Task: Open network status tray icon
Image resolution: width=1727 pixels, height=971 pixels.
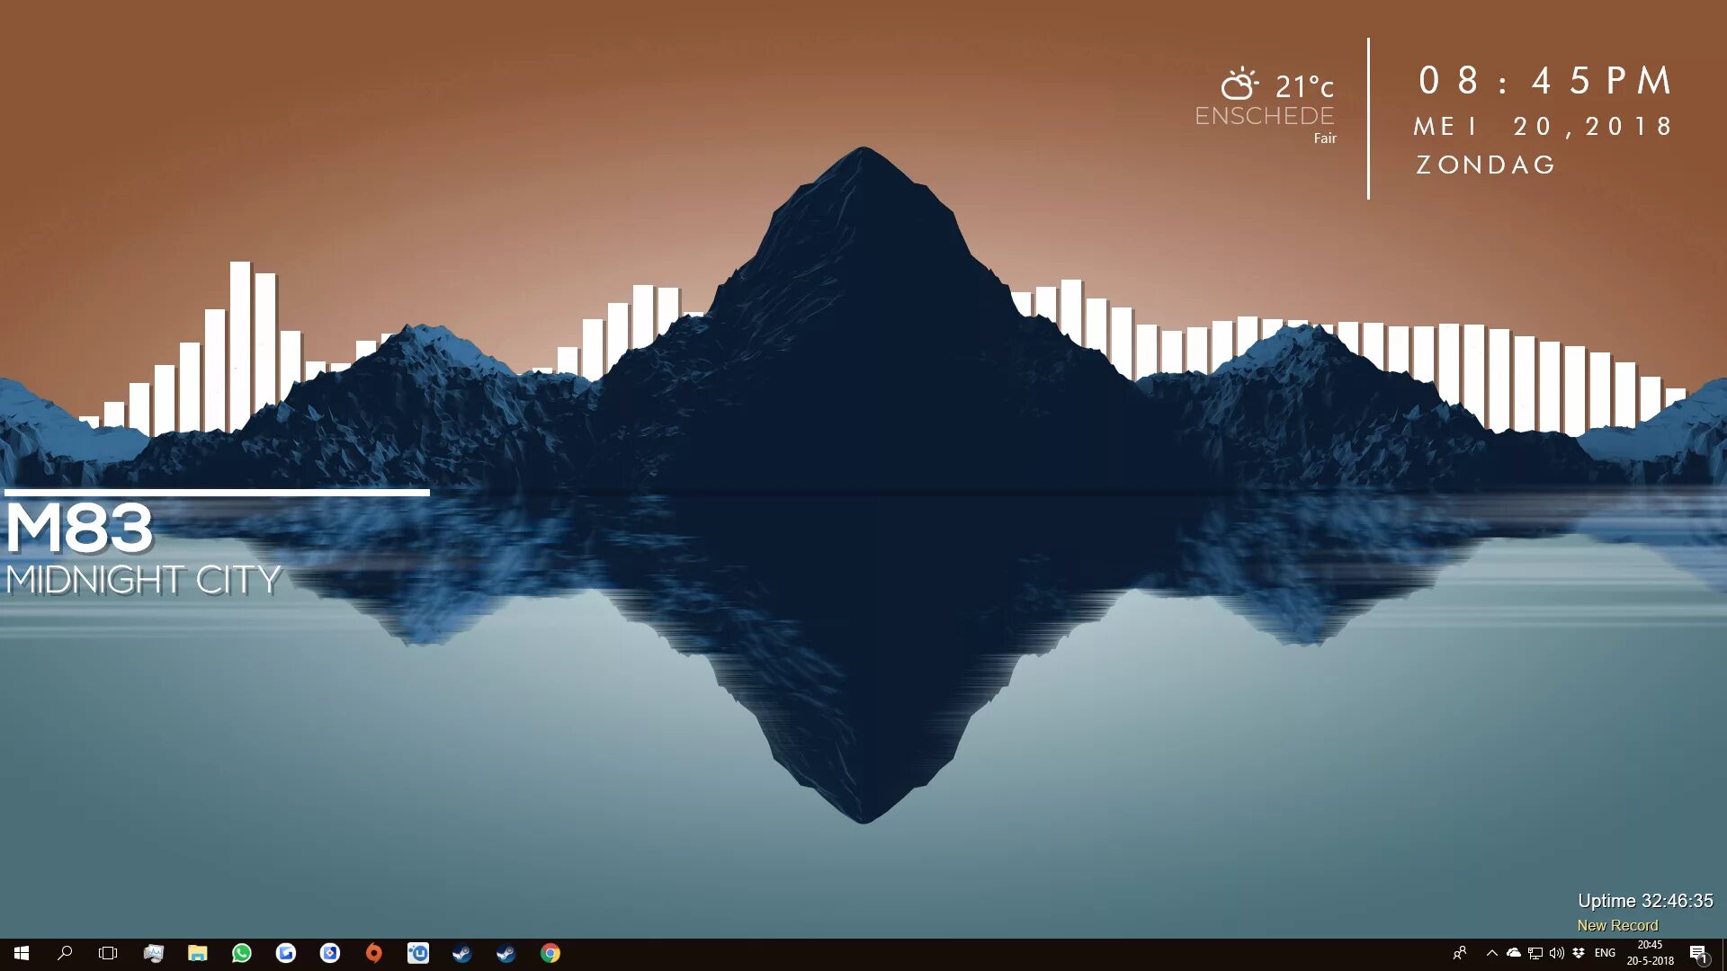Action: coord(1535,953)
